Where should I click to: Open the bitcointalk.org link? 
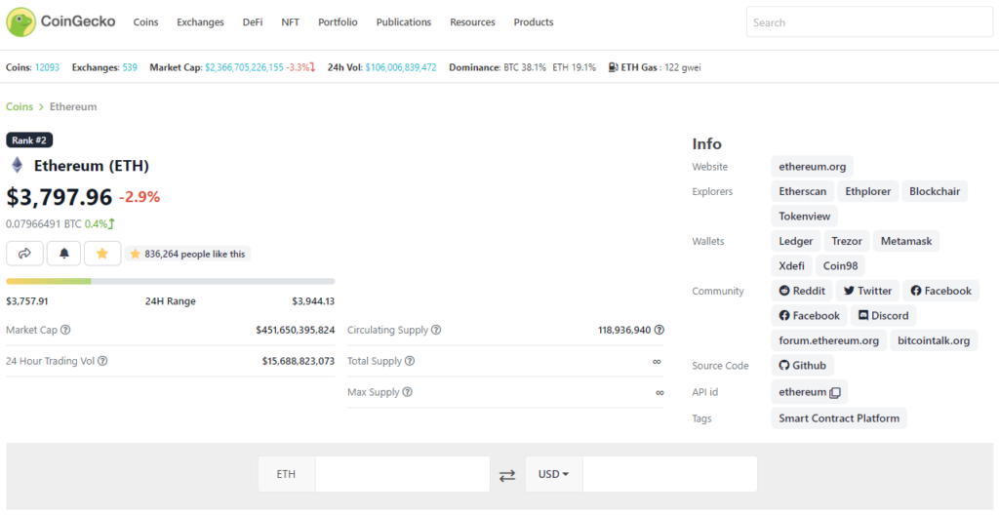click(x=934, y=340)
